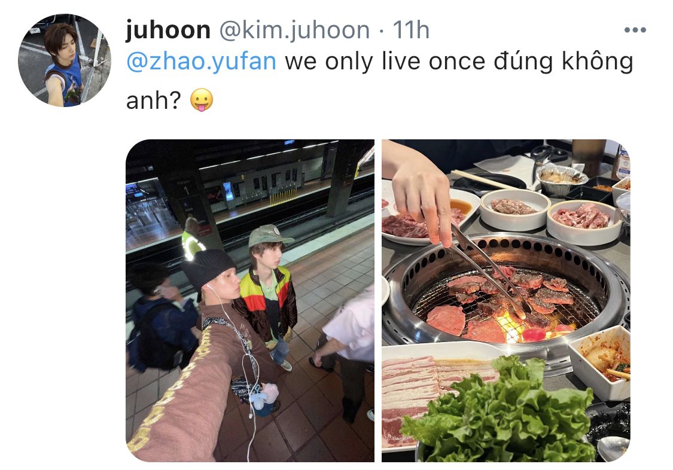This screenshot has width=673, height=470.
Task: Click the tongue-out emoji in the tweet
Action: pyautogui.click(x=201, y=100)
